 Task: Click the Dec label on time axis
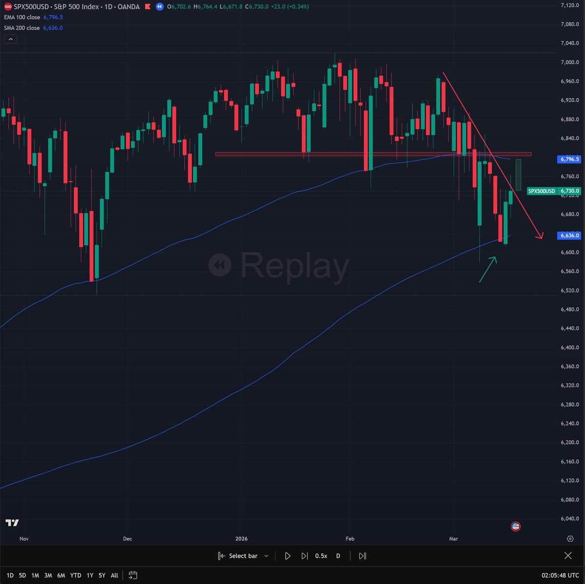pos(127,539)
